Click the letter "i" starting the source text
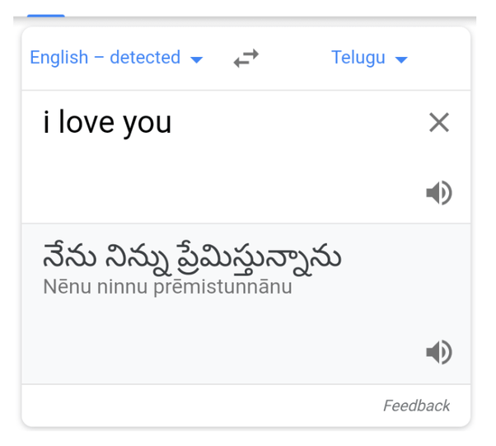Image resolution: width=496 pixels, height=446 pixels. click(x=46, y=123)
